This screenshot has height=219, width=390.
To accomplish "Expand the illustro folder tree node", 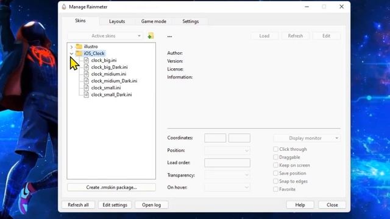I will tap(71, 47).
